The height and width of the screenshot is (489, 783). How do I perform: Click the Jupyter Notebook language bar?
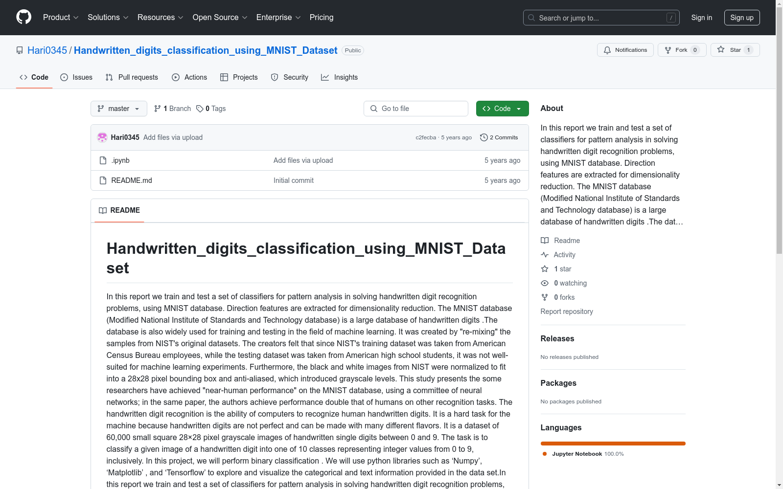point(613,444)
